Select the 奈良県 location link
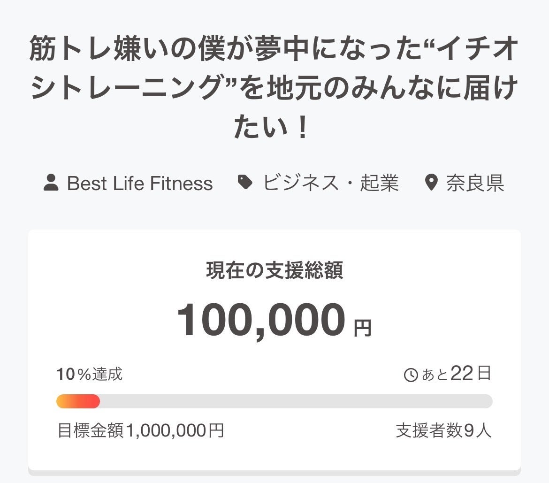This screenshot has width=549, height=483. point(475,183)
